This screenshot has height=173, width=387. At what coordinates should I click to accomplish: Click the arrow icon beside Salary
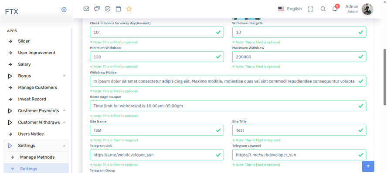(10, 64)
